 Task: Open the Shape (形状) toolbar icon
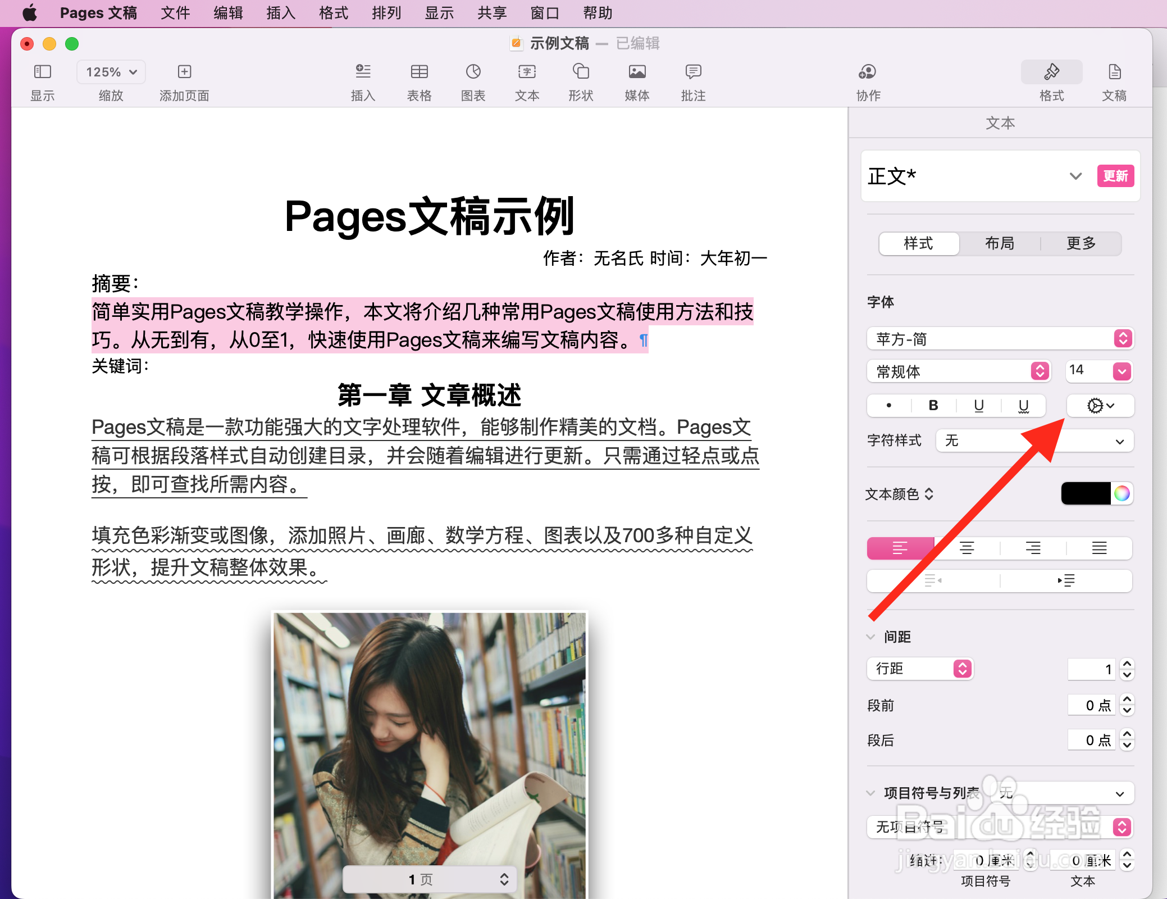(x=581, y=72)
